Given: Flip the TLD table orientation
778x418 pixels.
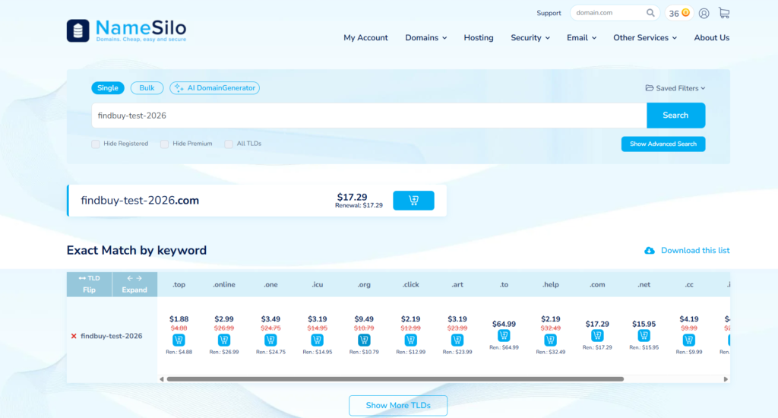Looking at the screenshot, I should 90,284.
